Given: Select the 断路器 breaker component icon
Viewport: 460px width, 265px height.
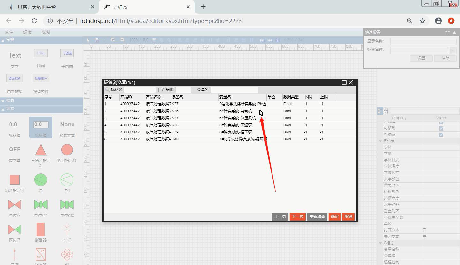Looking at the screenshot, I should click(x=41, y=230).
